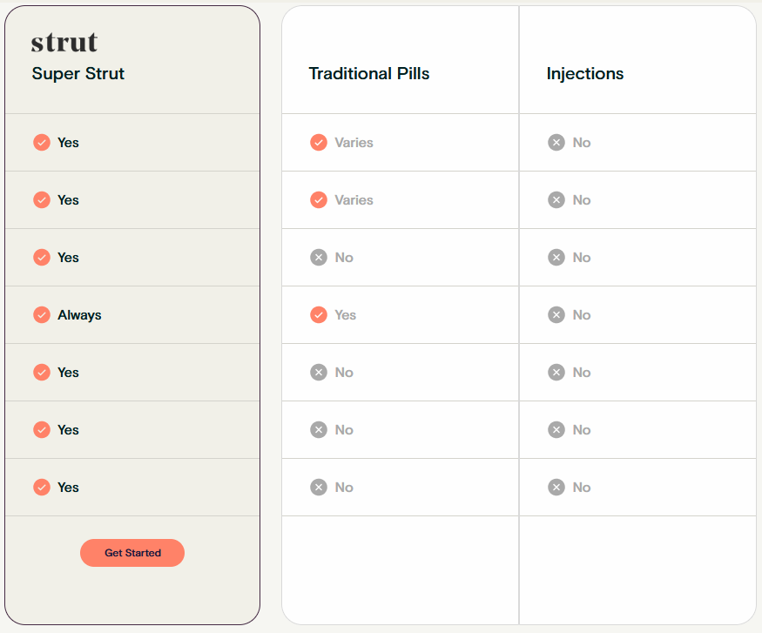Click the gray Yes under Traditional Pills
The height and width of the screenshot is (633, 762).
pyautogui.click(x=346, y=315)
